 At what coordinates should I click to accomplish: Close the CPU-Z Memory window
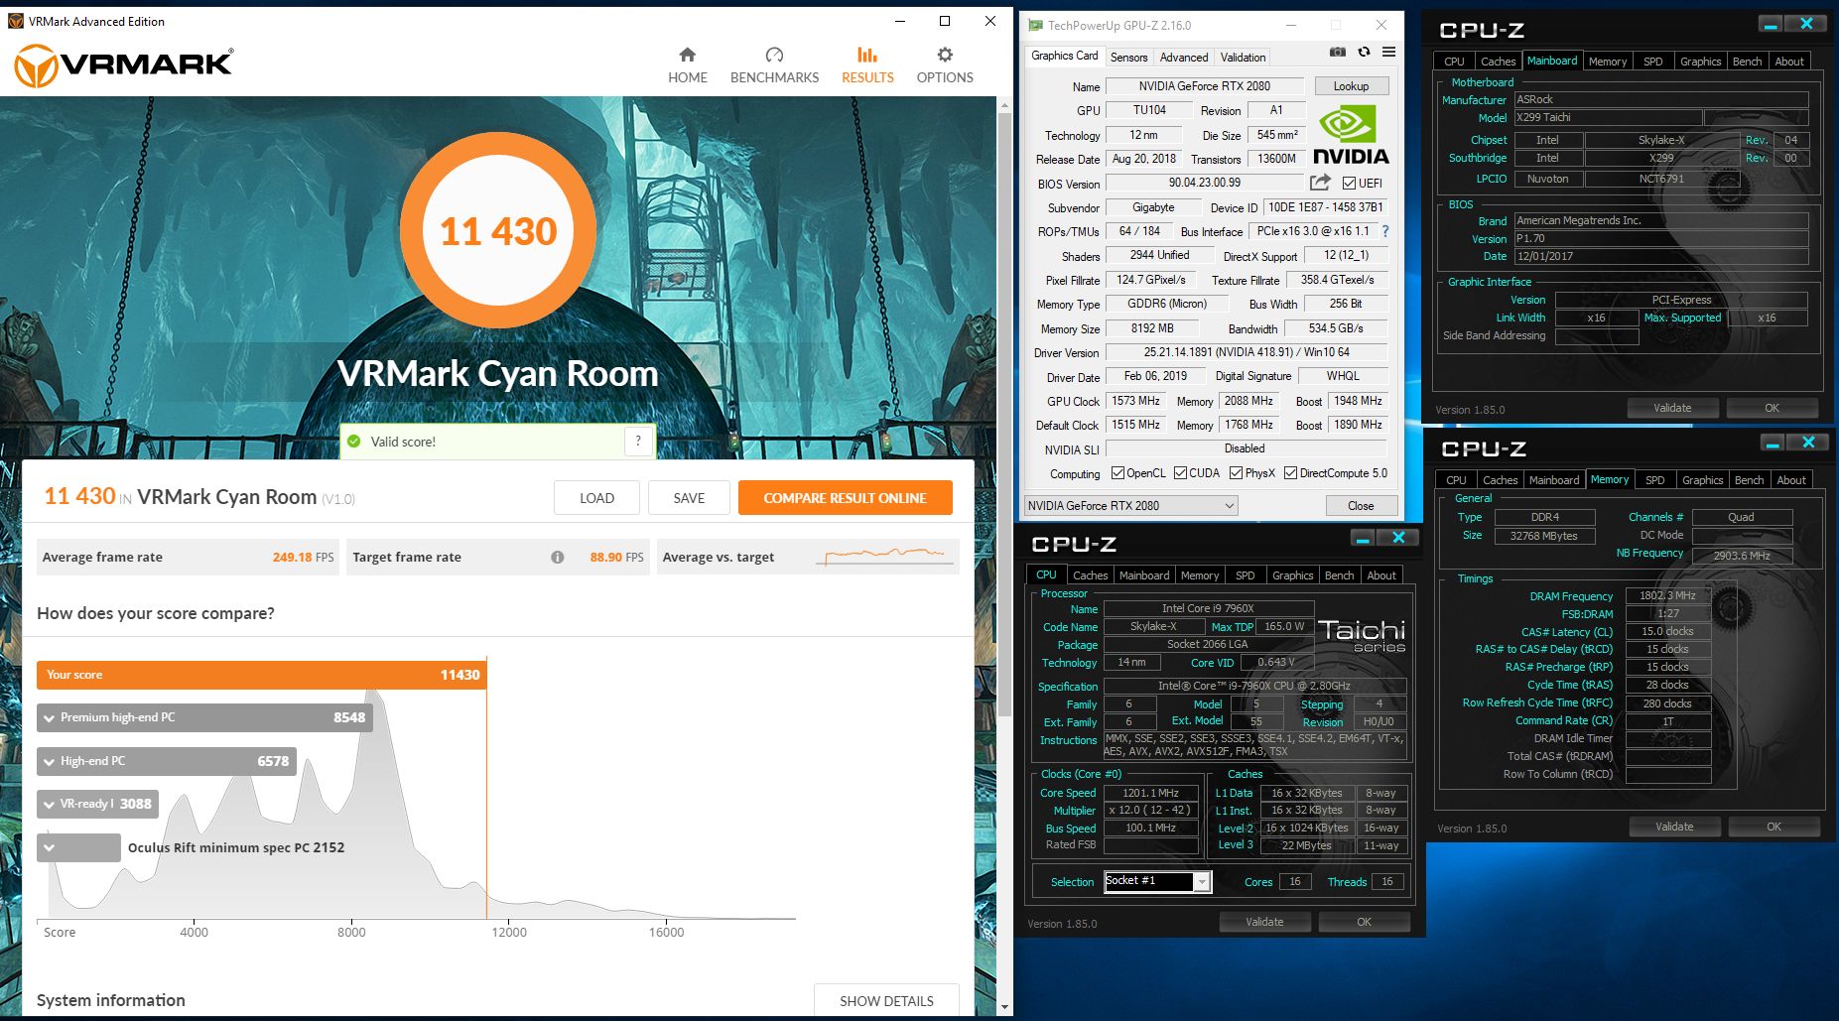(1808, 443)
